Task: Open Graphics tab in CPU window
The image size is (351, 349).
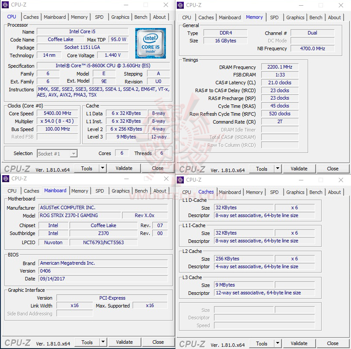Action: (120, 17)
